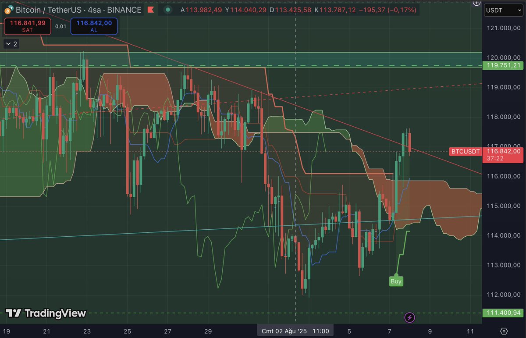Click the green market status indicator
The height and width of the screenshot is (338, 526).
(x=167, y=10)
